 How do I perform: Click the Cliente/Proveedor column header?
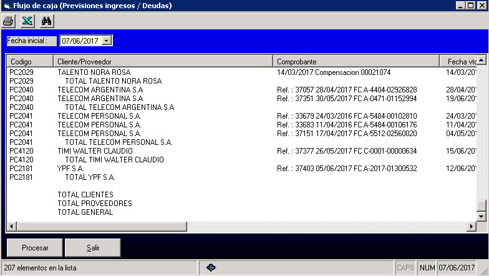pyautogui.click(x=162, y=62)
